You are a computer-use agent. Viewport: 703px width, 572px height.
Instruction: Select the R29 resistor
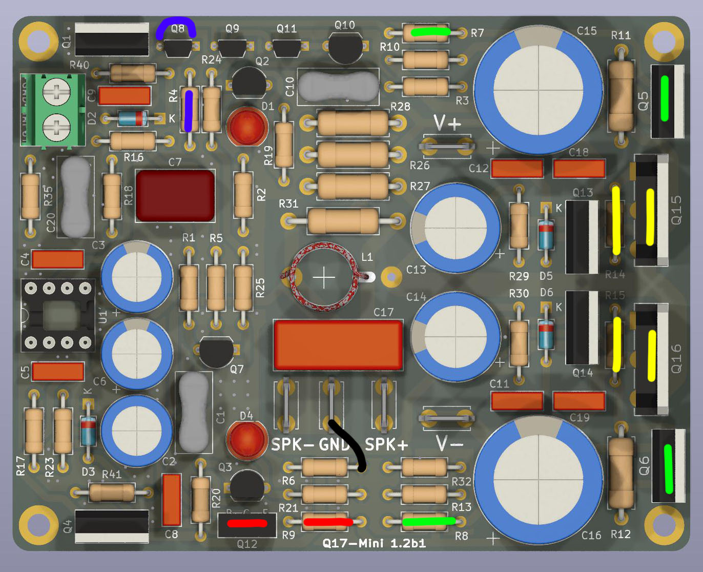519,226
